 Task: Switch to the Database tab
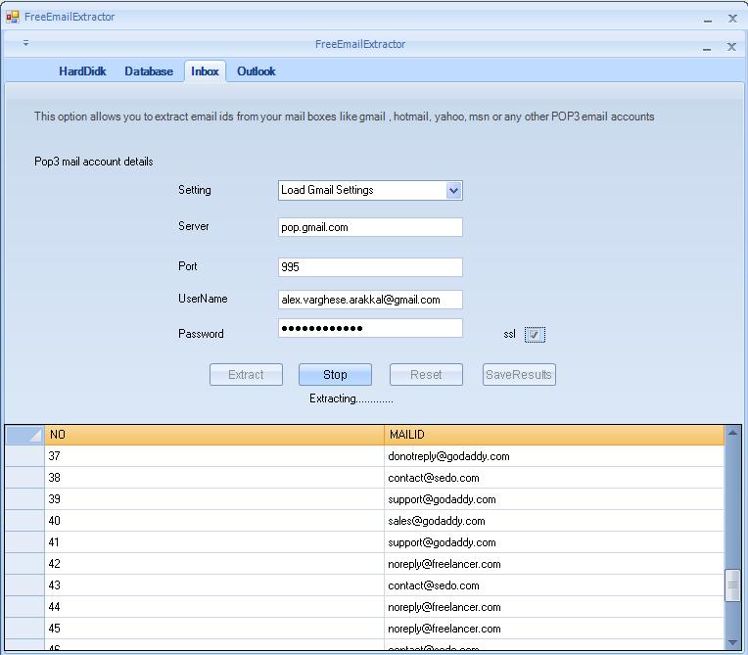[x=149, y=71]
